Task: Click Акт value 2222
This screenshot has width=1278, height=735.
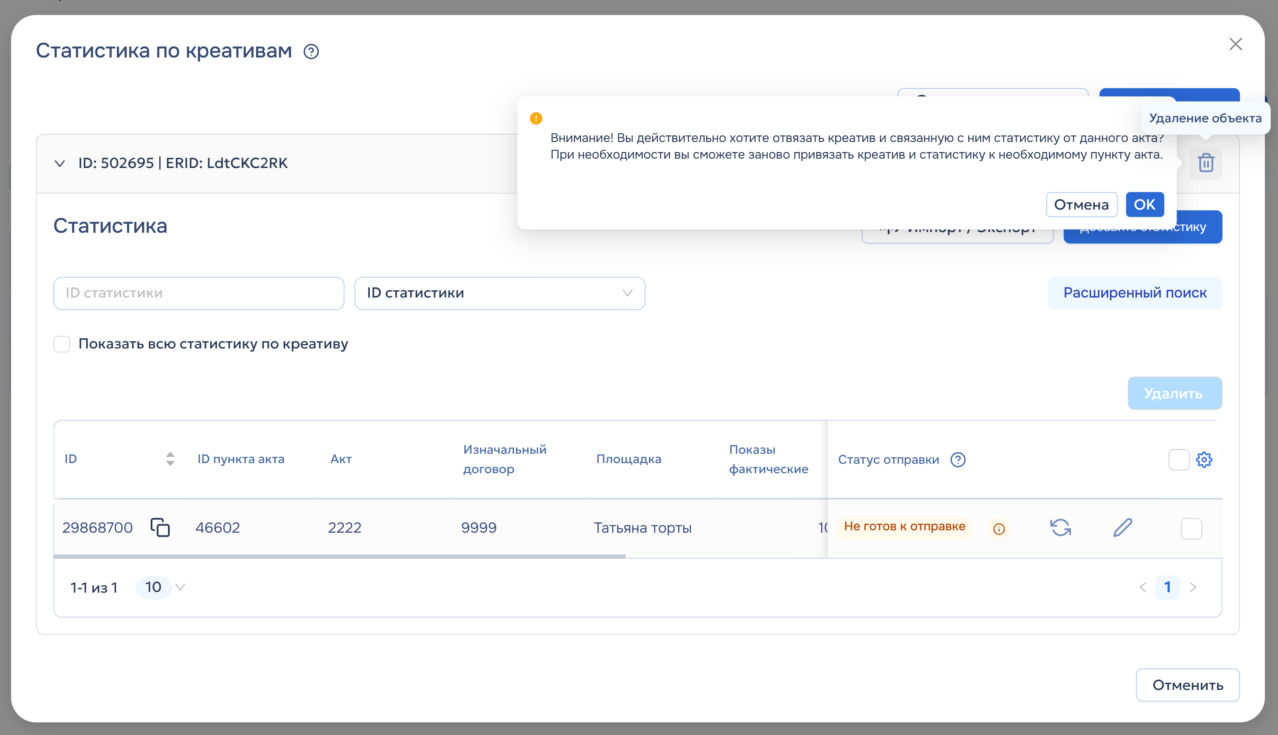Action: [345, 528]
